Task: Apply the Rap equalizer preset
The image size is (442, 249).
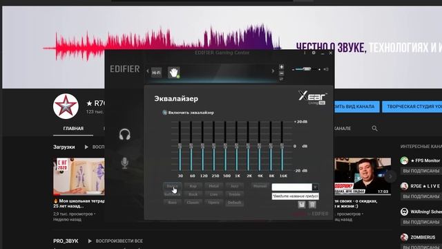Action: click(193, 186)
